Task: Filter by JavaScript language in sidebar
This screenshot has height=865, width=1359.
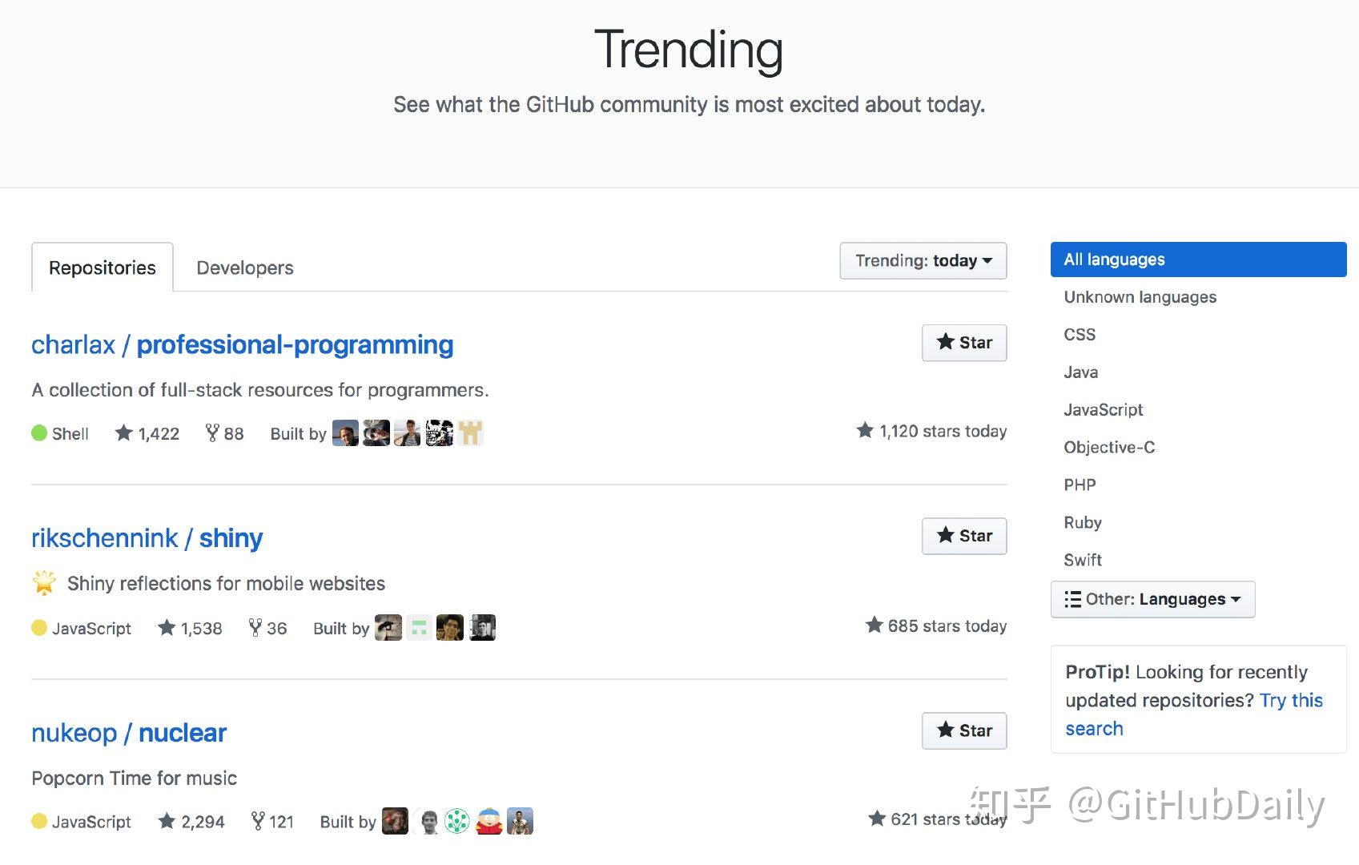Action: (1103, 409)
